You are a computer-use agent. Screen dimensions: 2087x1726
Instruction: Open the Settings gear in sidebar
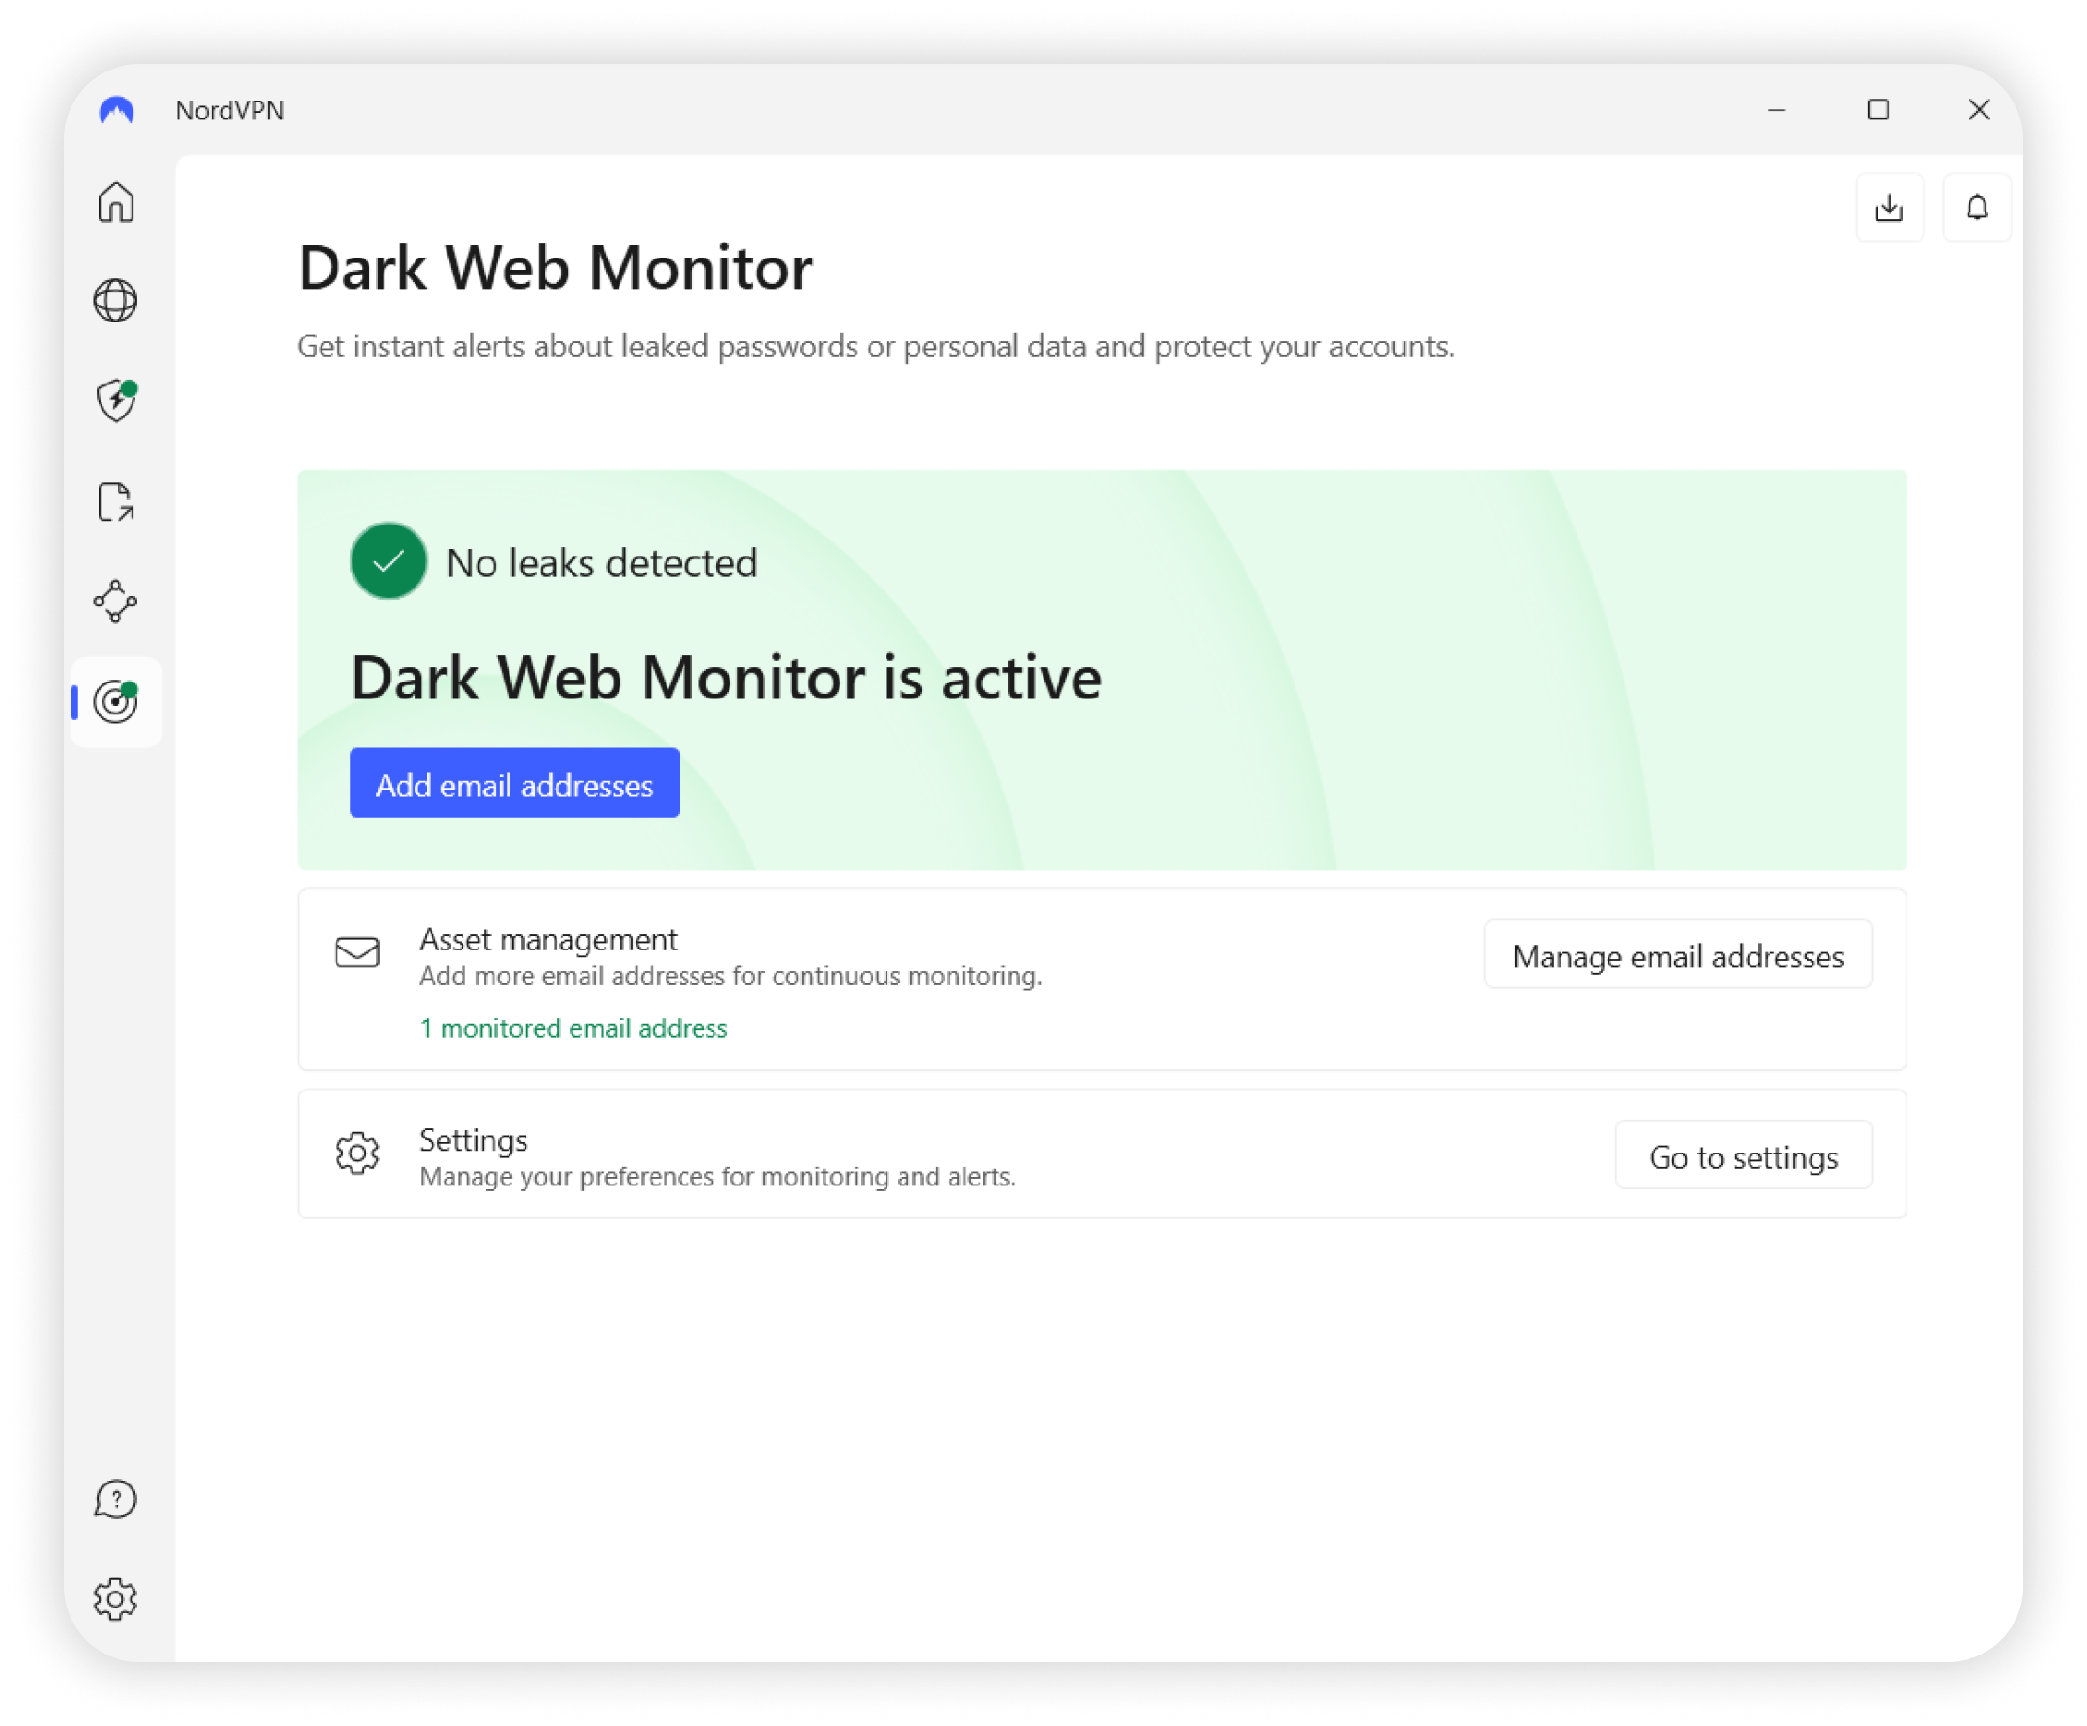click(x=116, y=1599)
